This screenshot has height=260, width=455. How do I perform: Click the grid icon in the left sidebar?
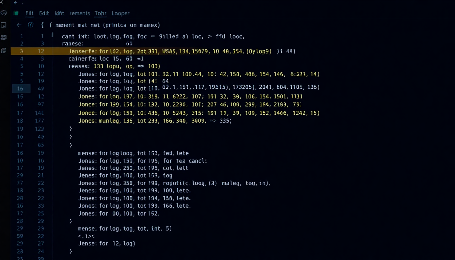click(x=4, y=50)
